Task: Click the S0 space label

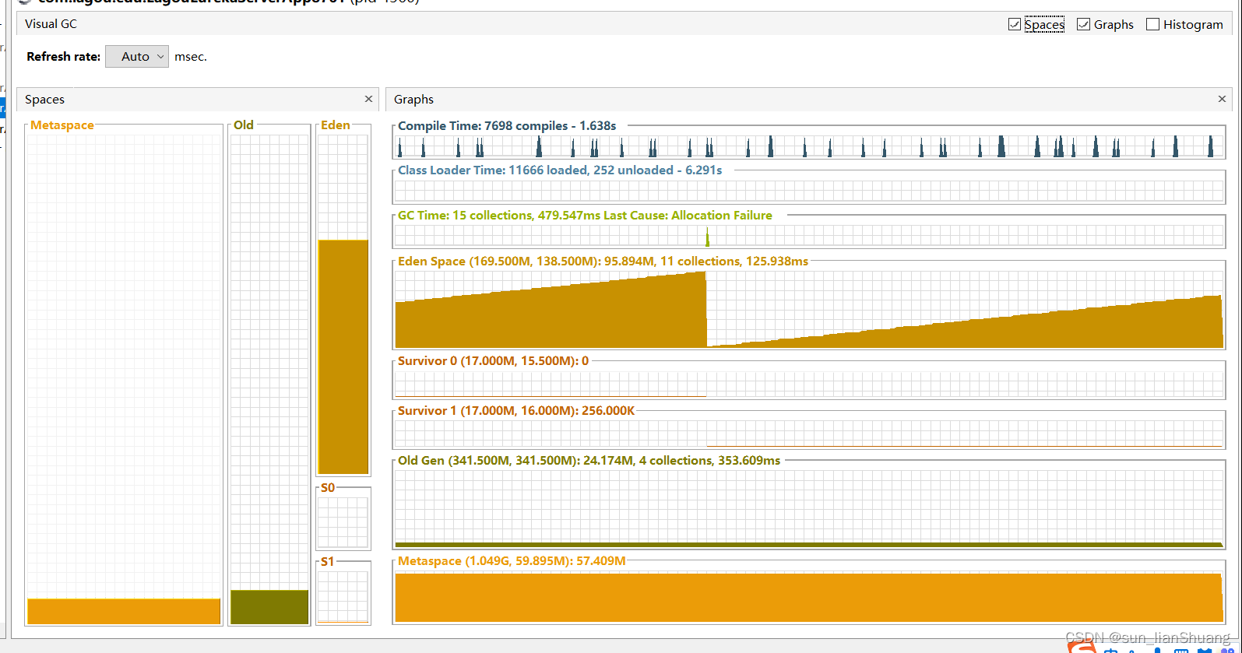Action: [x=328, y=487]
